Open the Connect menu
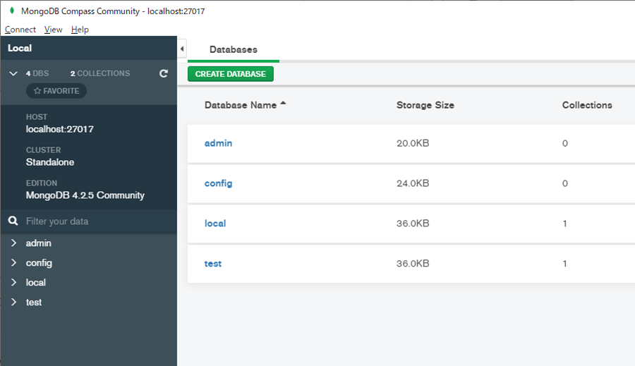This screenshot has width=635, height=366. (20, 30)
